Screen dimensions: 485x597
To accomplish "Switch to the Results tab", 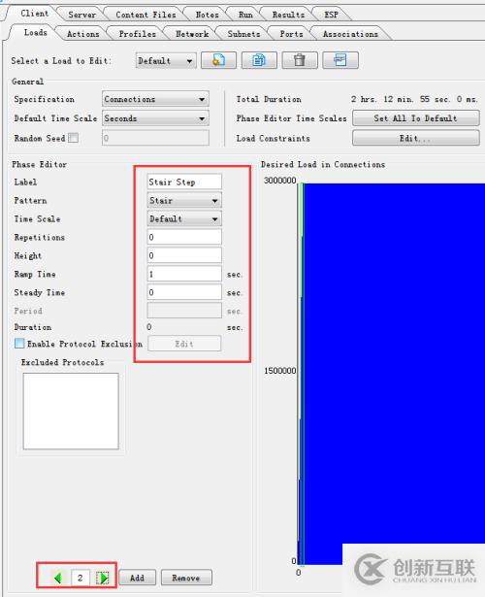I will point(288,15).
